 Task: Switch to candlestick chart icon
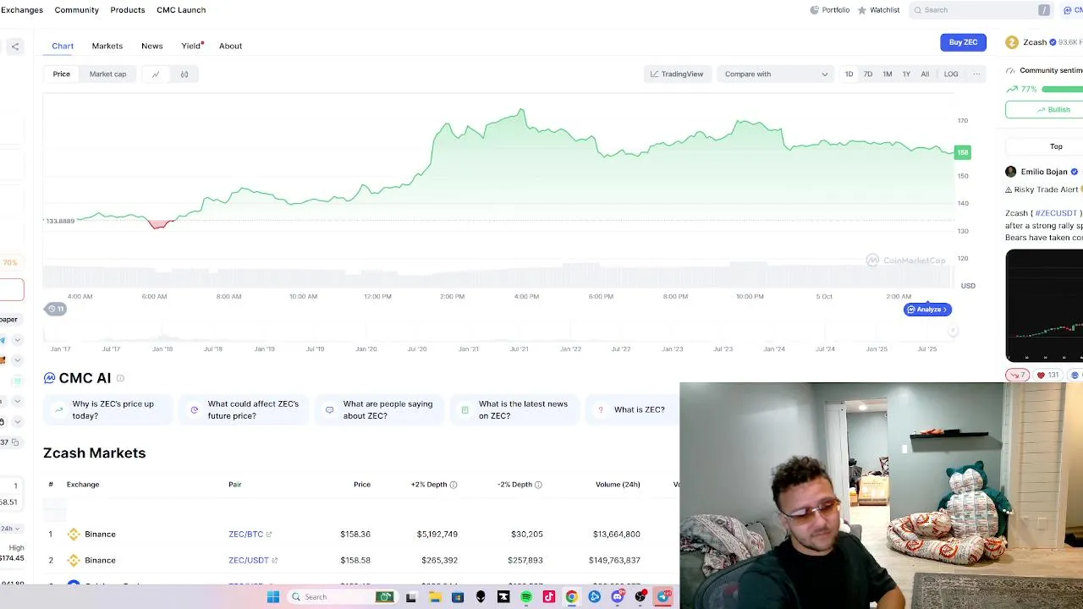[184, 74]
